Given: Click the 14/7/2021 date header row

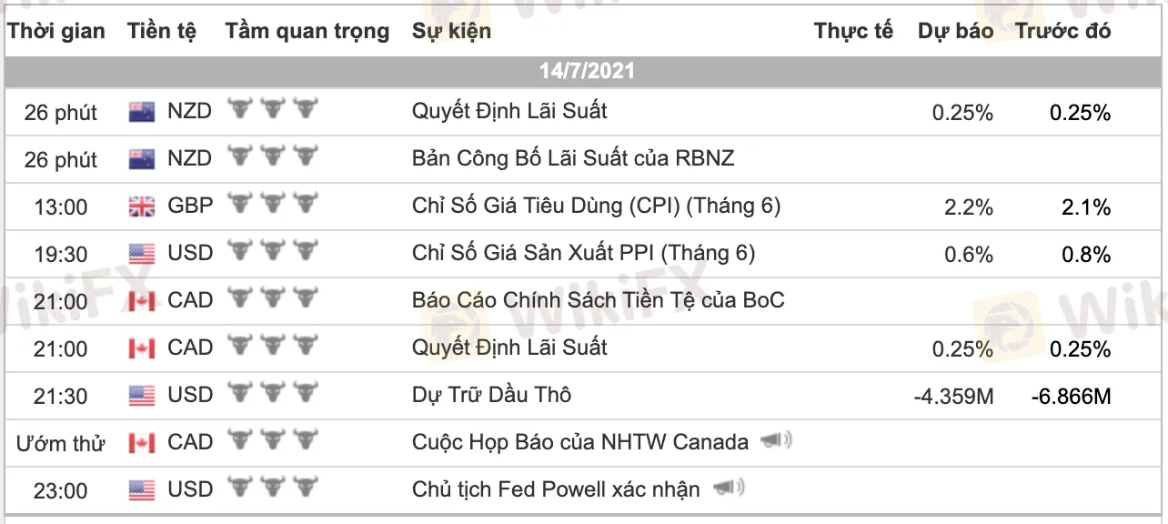Looking at the screenshot, I should (x=586, y=71).
